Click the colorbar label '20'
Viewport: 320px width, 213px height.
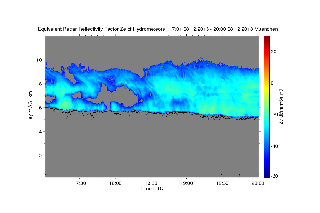pyautogui.click(x=274, y=52)
